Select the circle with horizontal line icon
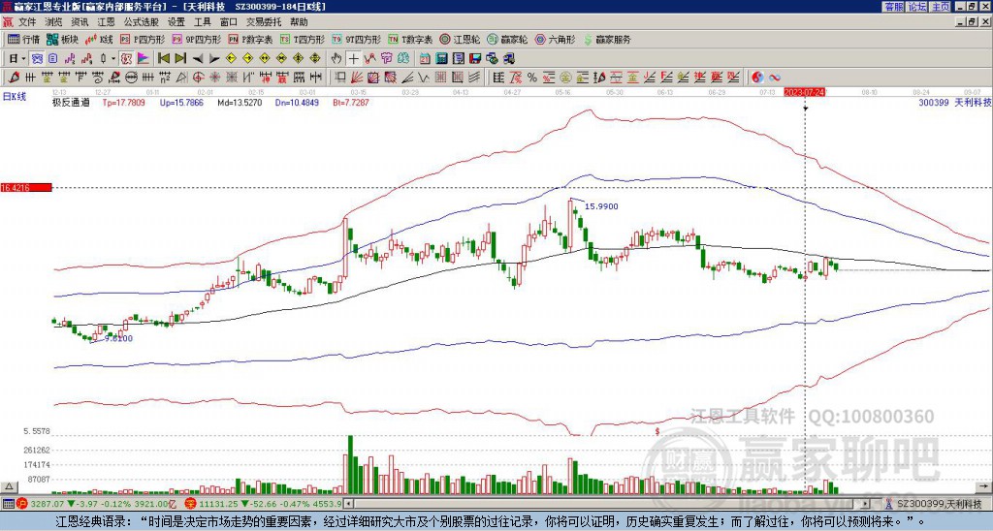Screen dimensions: 993x531 coord(131,78)
